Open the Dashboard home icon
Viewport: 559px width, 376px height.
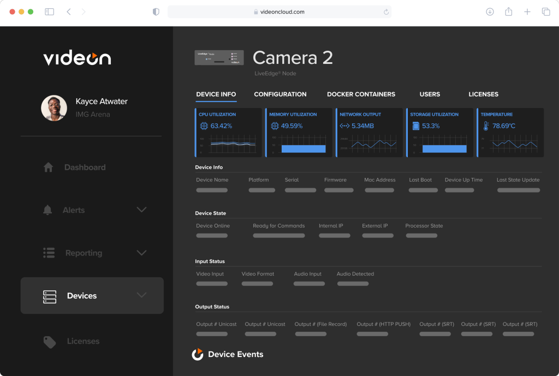coord(48,167)
